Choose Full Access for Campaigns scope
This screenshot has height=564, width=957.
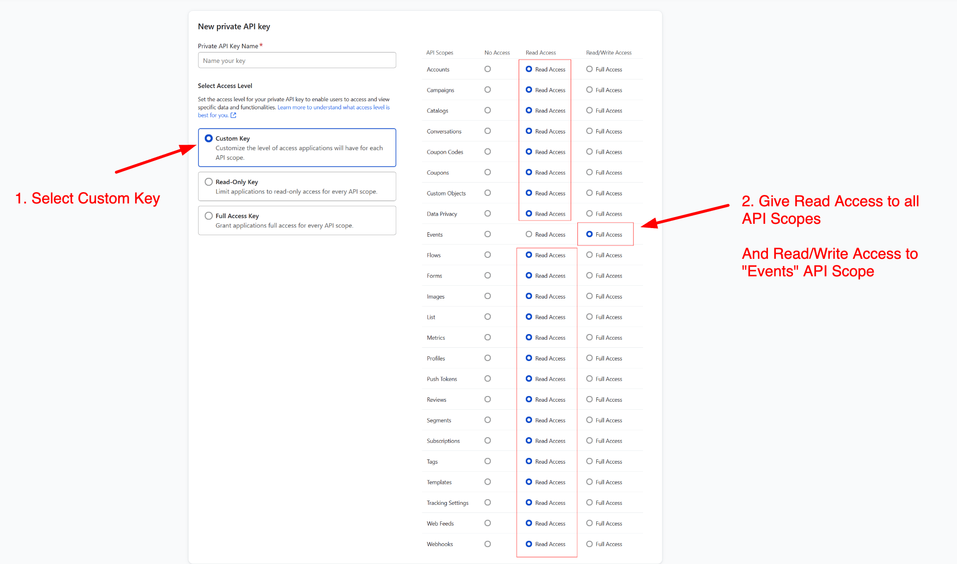coord(589,90)
